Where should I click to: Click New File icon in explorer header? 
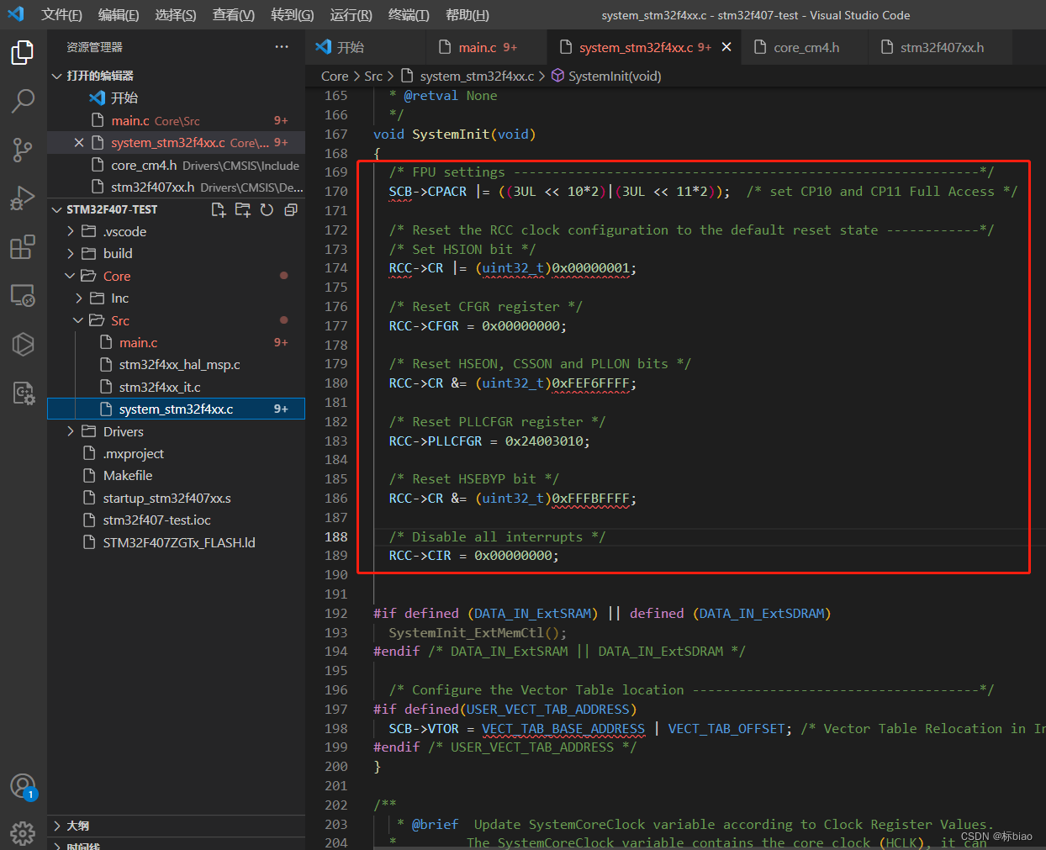tap(219, 209)
